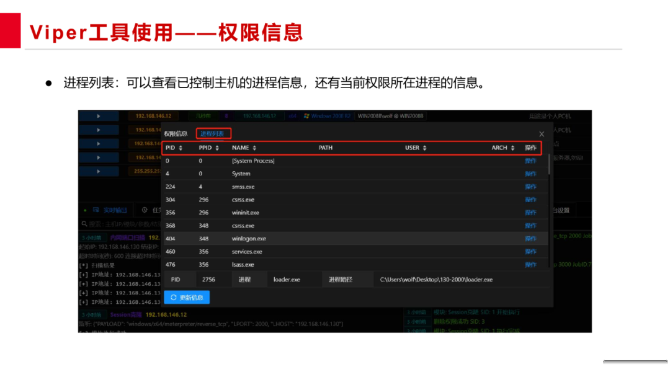
Task: Open 操作 for services.exe row
Action: (x=530, y=252)
